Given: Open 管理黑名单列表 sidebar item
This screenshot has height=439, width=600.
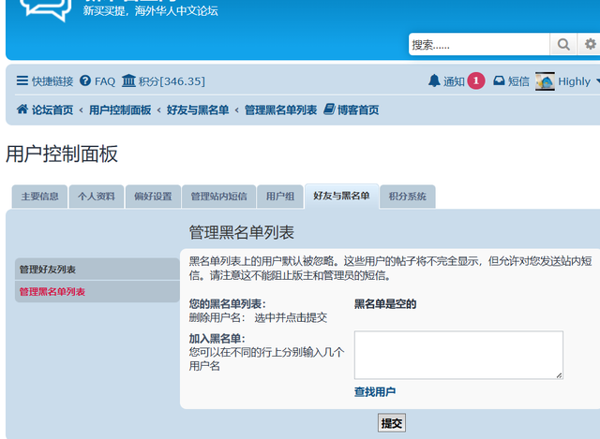Looking at the screenshot, I should pos(97,291).
